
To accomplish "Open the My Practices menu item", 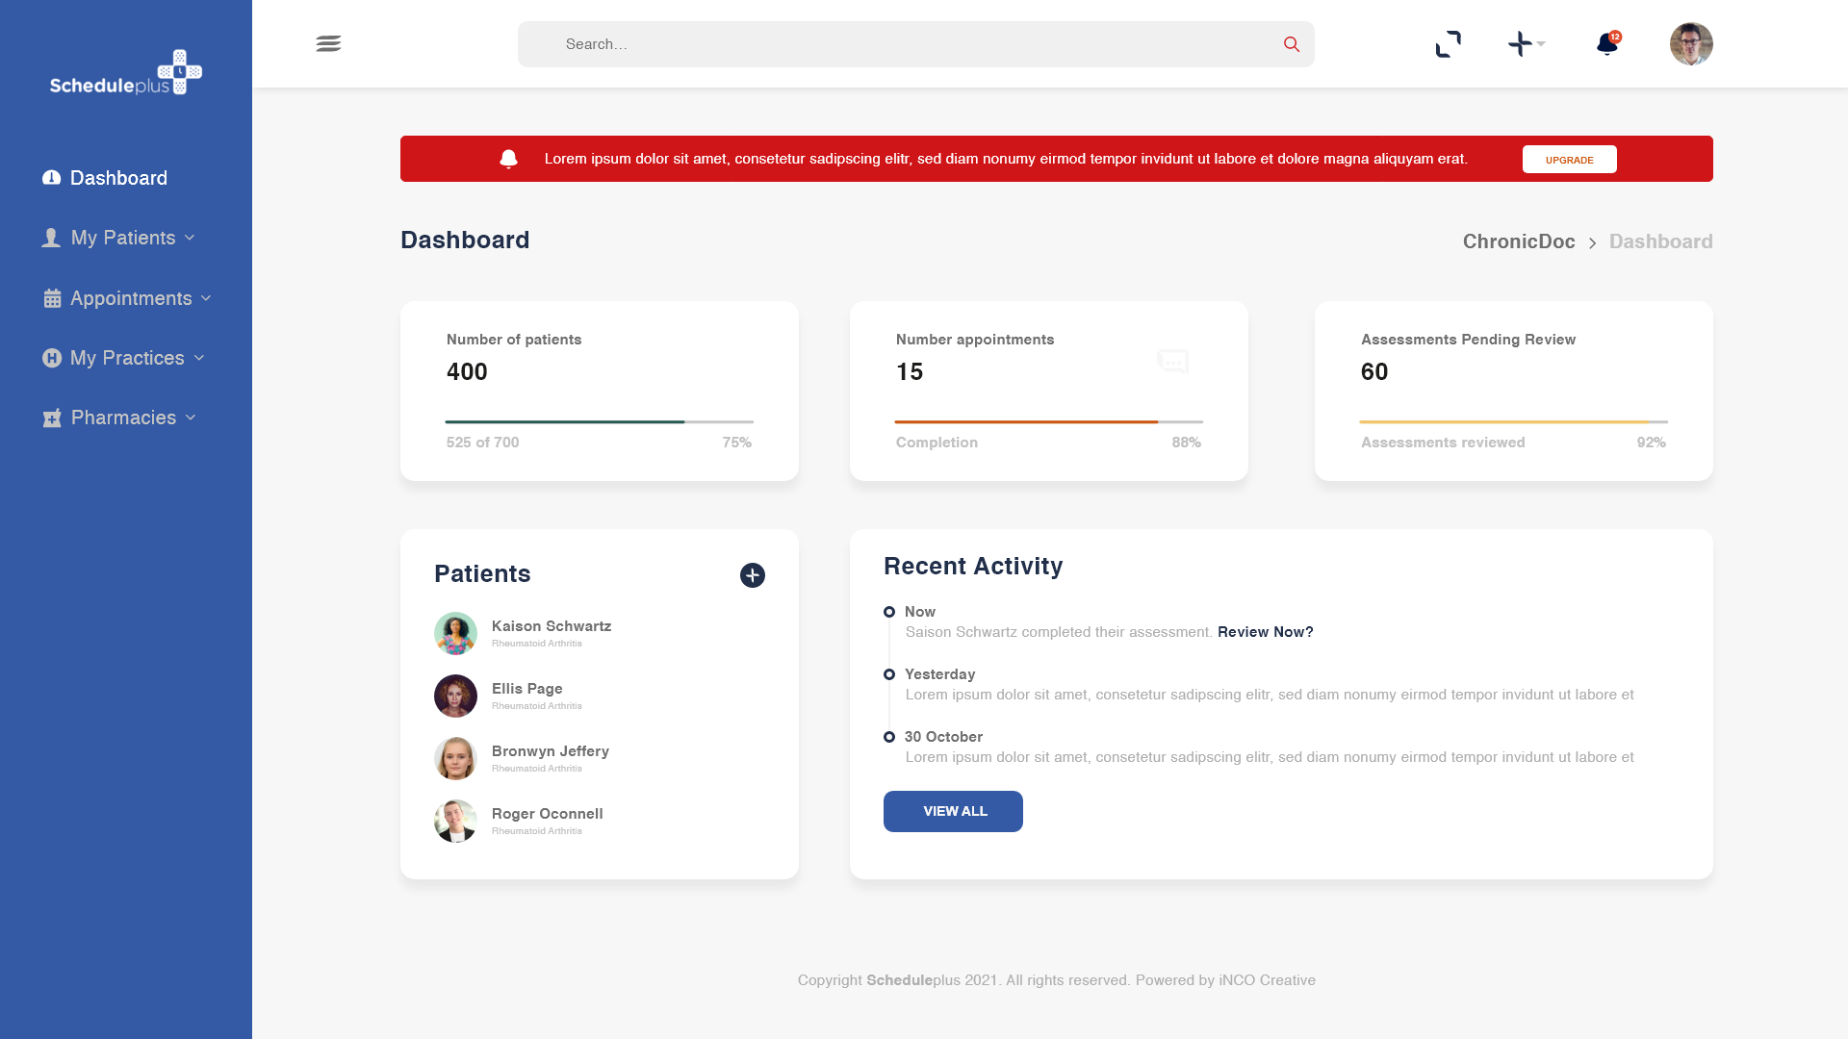I will click(124, 358).
